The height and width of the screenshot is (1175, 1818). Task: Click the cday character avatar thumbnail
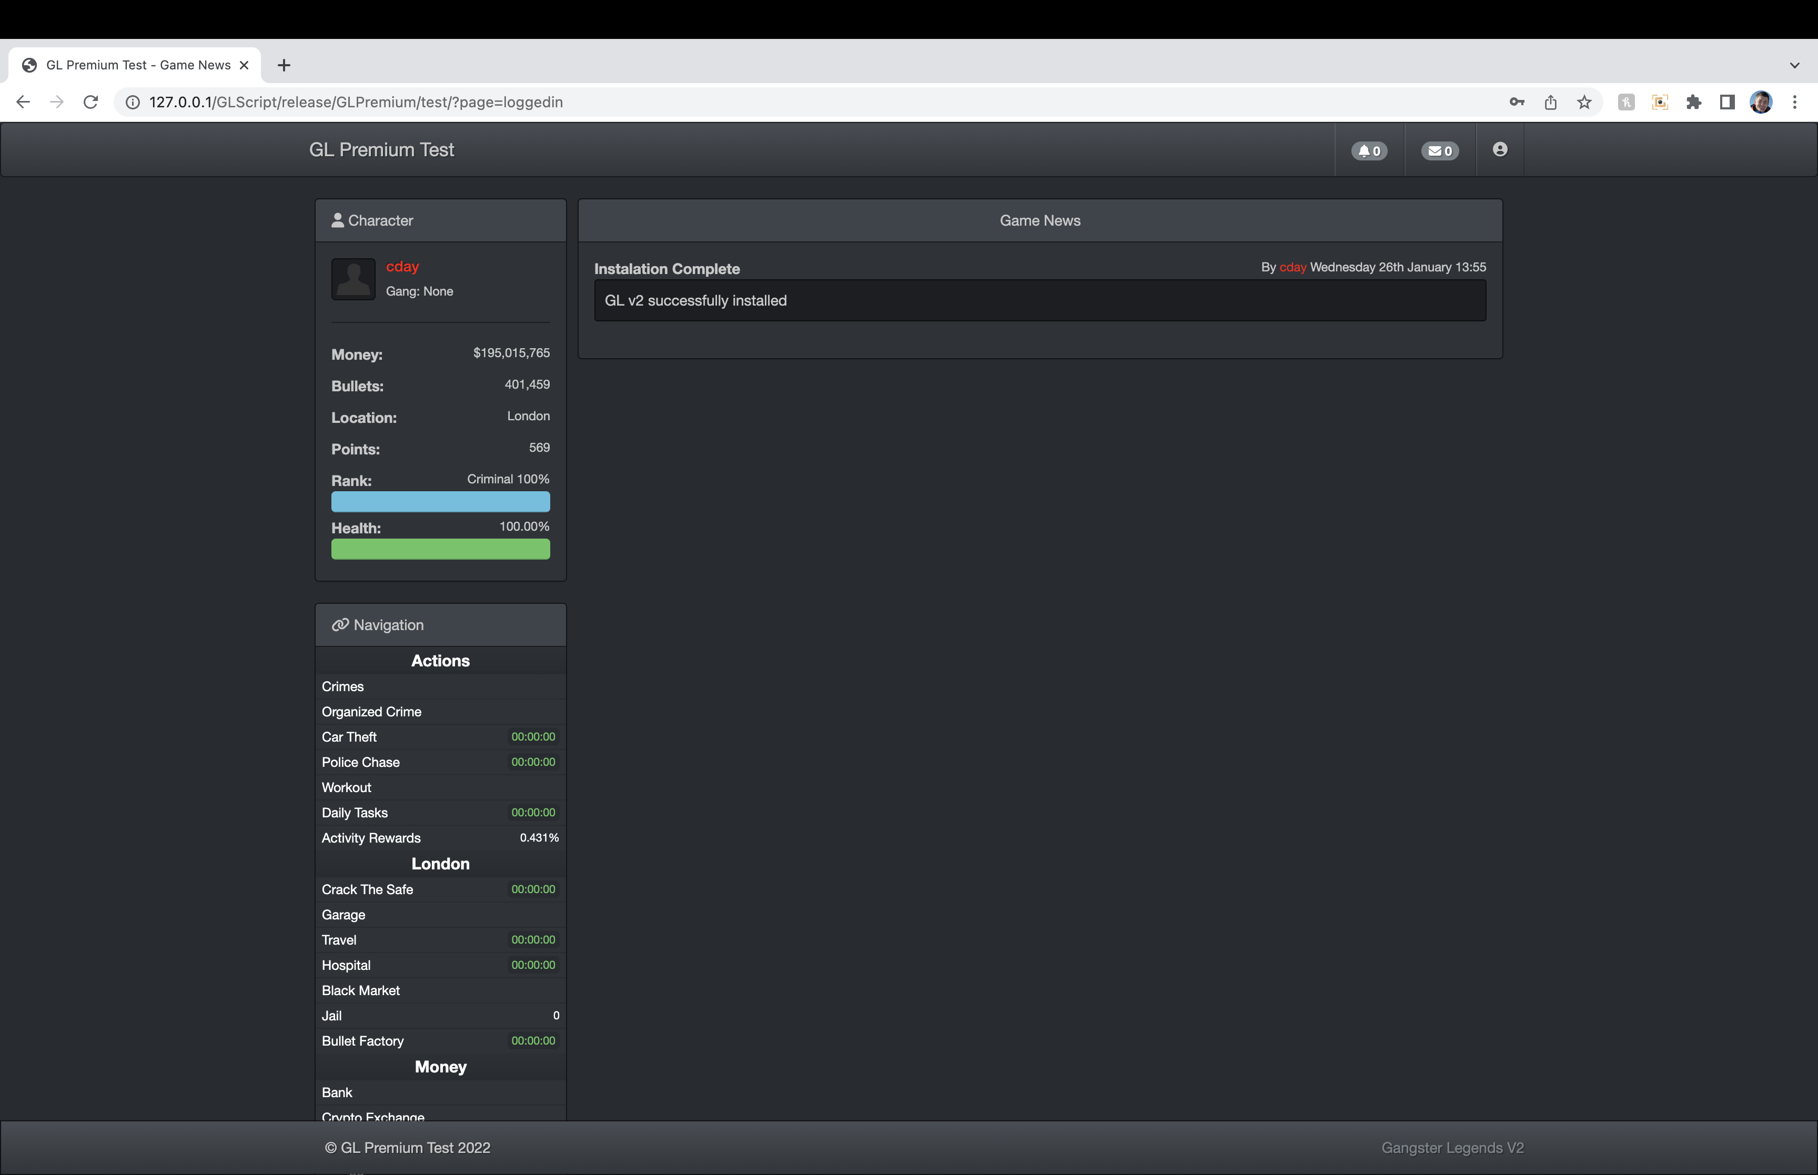coord(353,278)
